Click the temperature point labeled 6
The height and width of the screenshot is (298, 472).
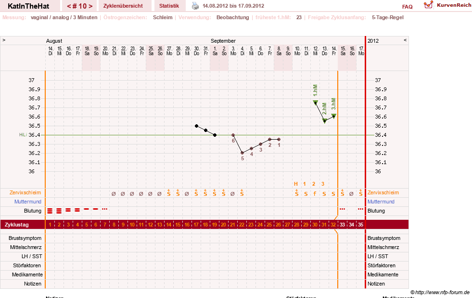[233, 135]
